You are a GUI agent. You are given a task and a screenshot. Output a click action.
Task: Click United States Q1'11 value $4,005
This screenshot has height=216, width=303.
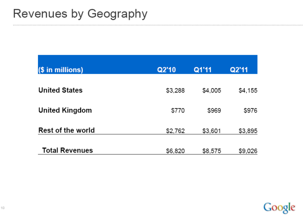click(211, 91)
